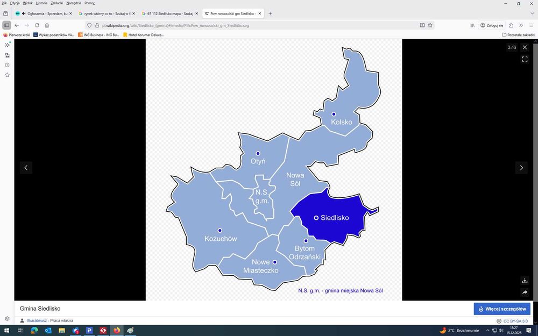Image resolution: width=538 pixels, height=336 pixels.
Task: Switch to 67 112 Siedlisko mapa tab
Action: coord(169,13)
